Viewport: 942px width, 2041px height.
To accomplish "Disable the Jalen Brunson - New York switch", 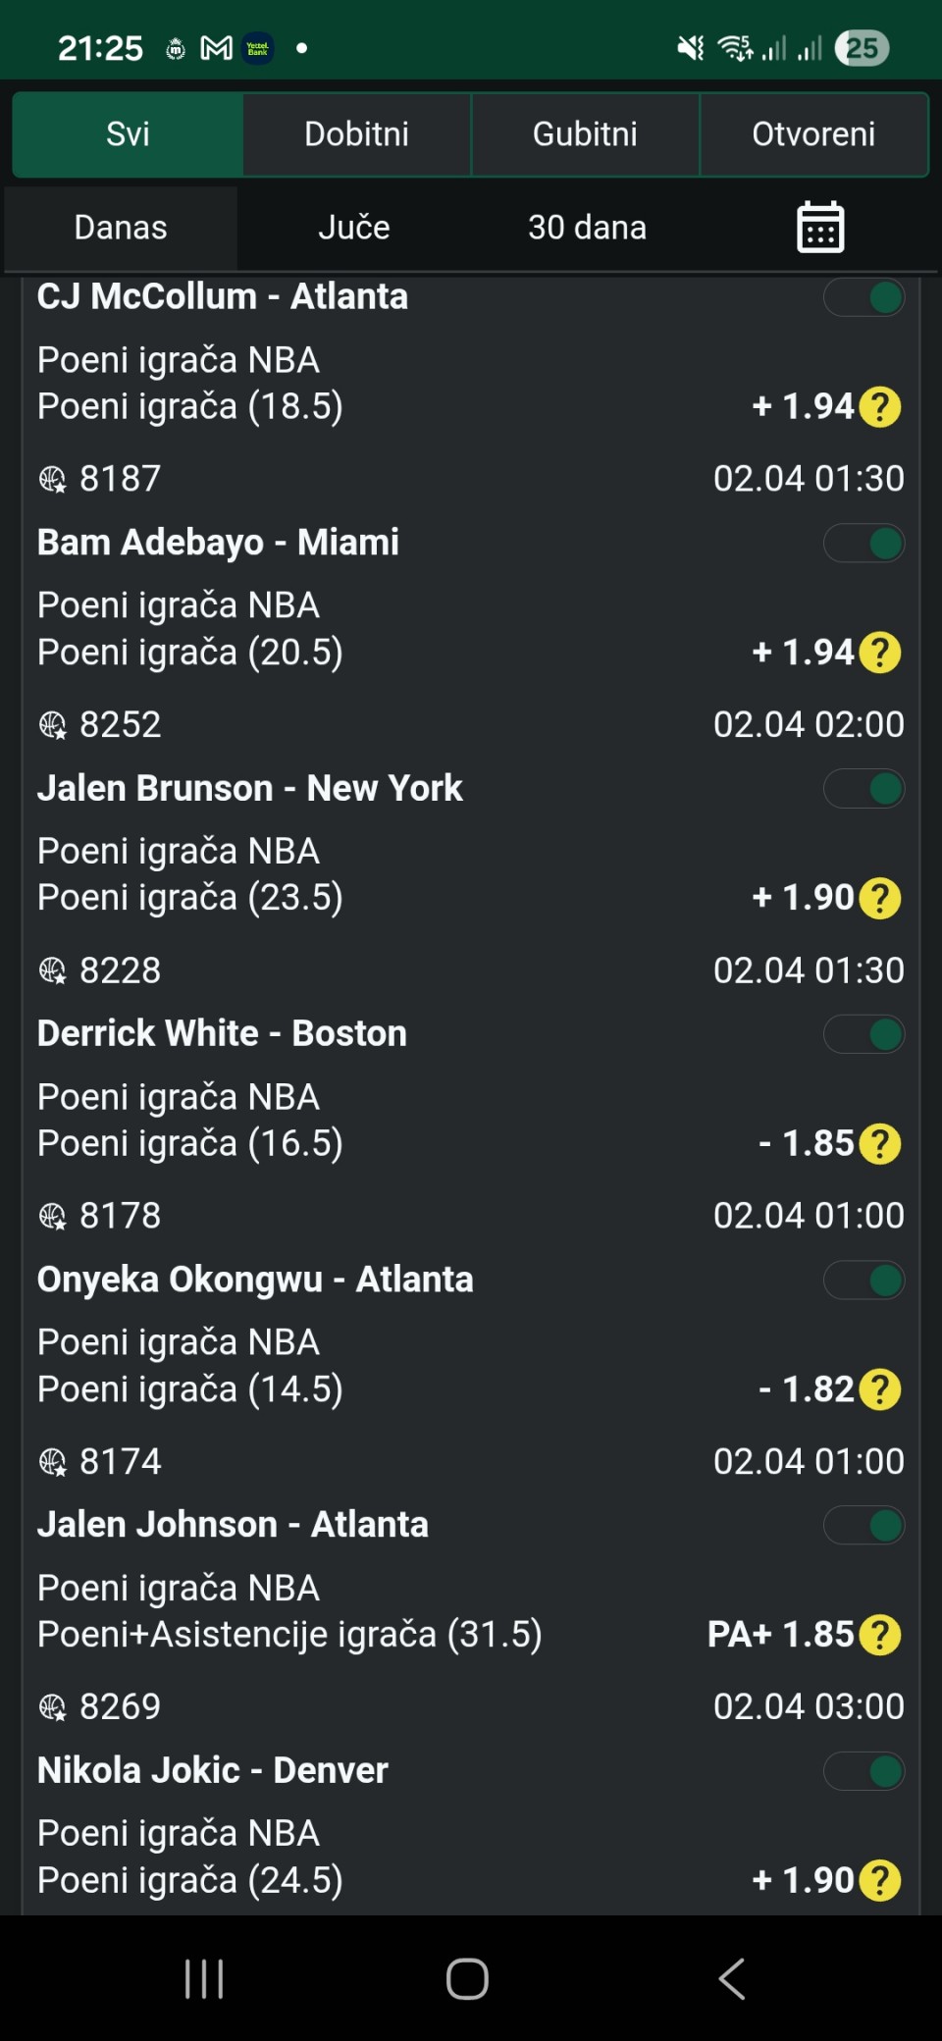I will click(864, 788).
